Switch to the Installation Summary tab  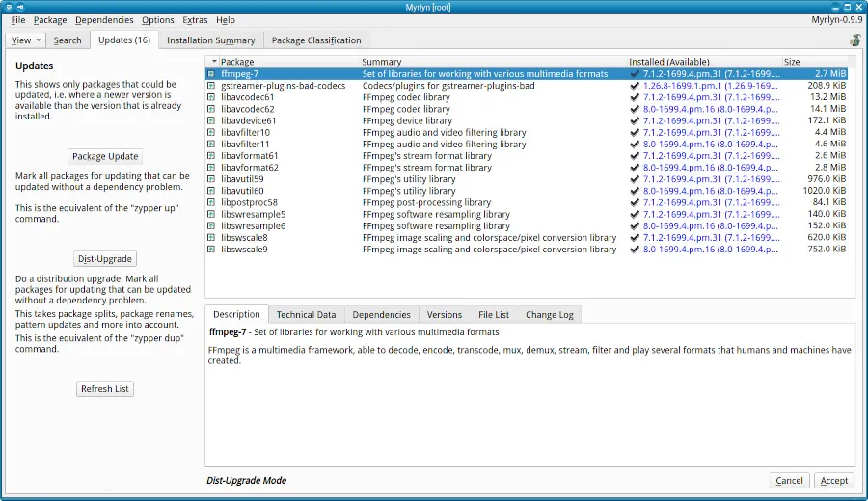click(x=210, y=40)
